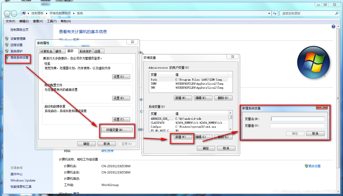Click New (新建(N)...) for user variables
343x196 pixels.
coord(183,98)
